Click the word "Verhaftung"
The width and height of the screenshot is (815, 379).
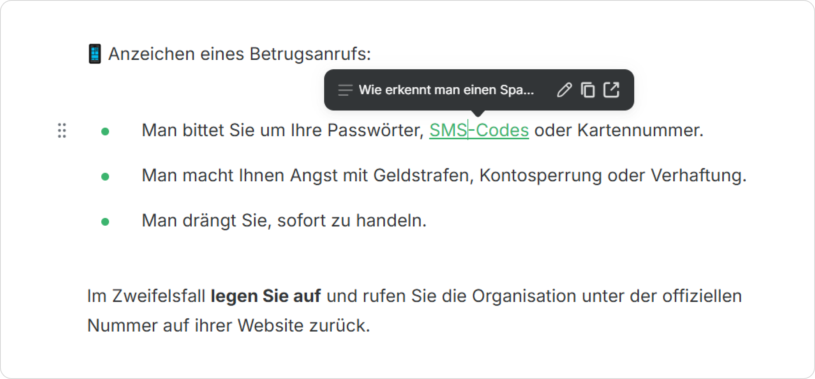coord(698,175)
